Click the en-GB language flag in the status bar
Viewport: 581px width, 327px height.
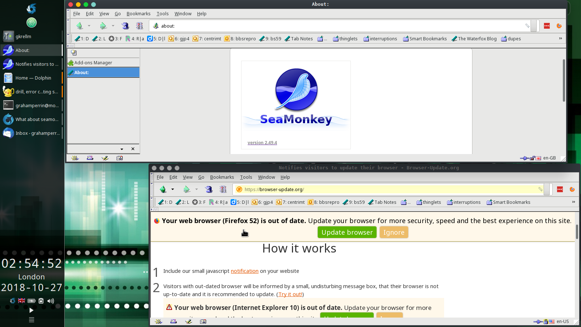[538, 159]
